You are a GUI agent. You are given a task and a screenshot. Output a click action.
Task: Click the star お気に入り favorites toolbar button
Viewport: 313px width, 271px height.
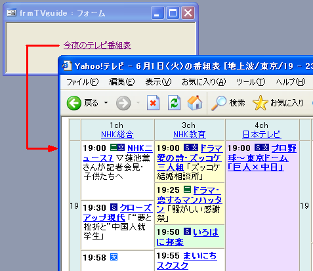[x=278, y=102]
